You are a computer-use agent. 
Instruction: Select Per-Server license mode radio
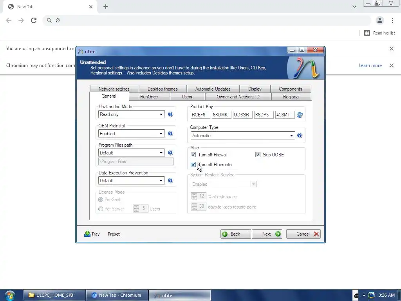pos(101,209)
